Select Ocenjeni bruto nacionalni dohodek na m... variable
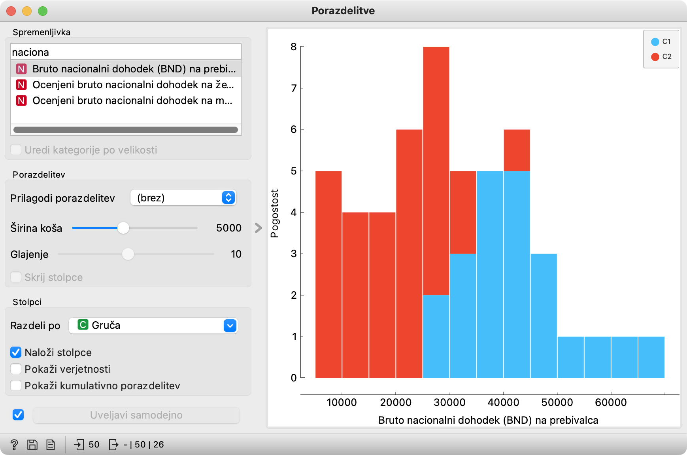 (x=126, y=100)
